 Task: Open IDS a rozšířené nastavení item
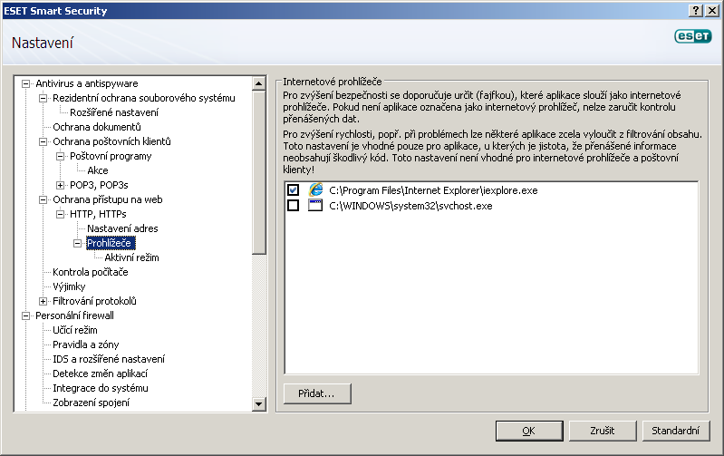pos(109,359)
